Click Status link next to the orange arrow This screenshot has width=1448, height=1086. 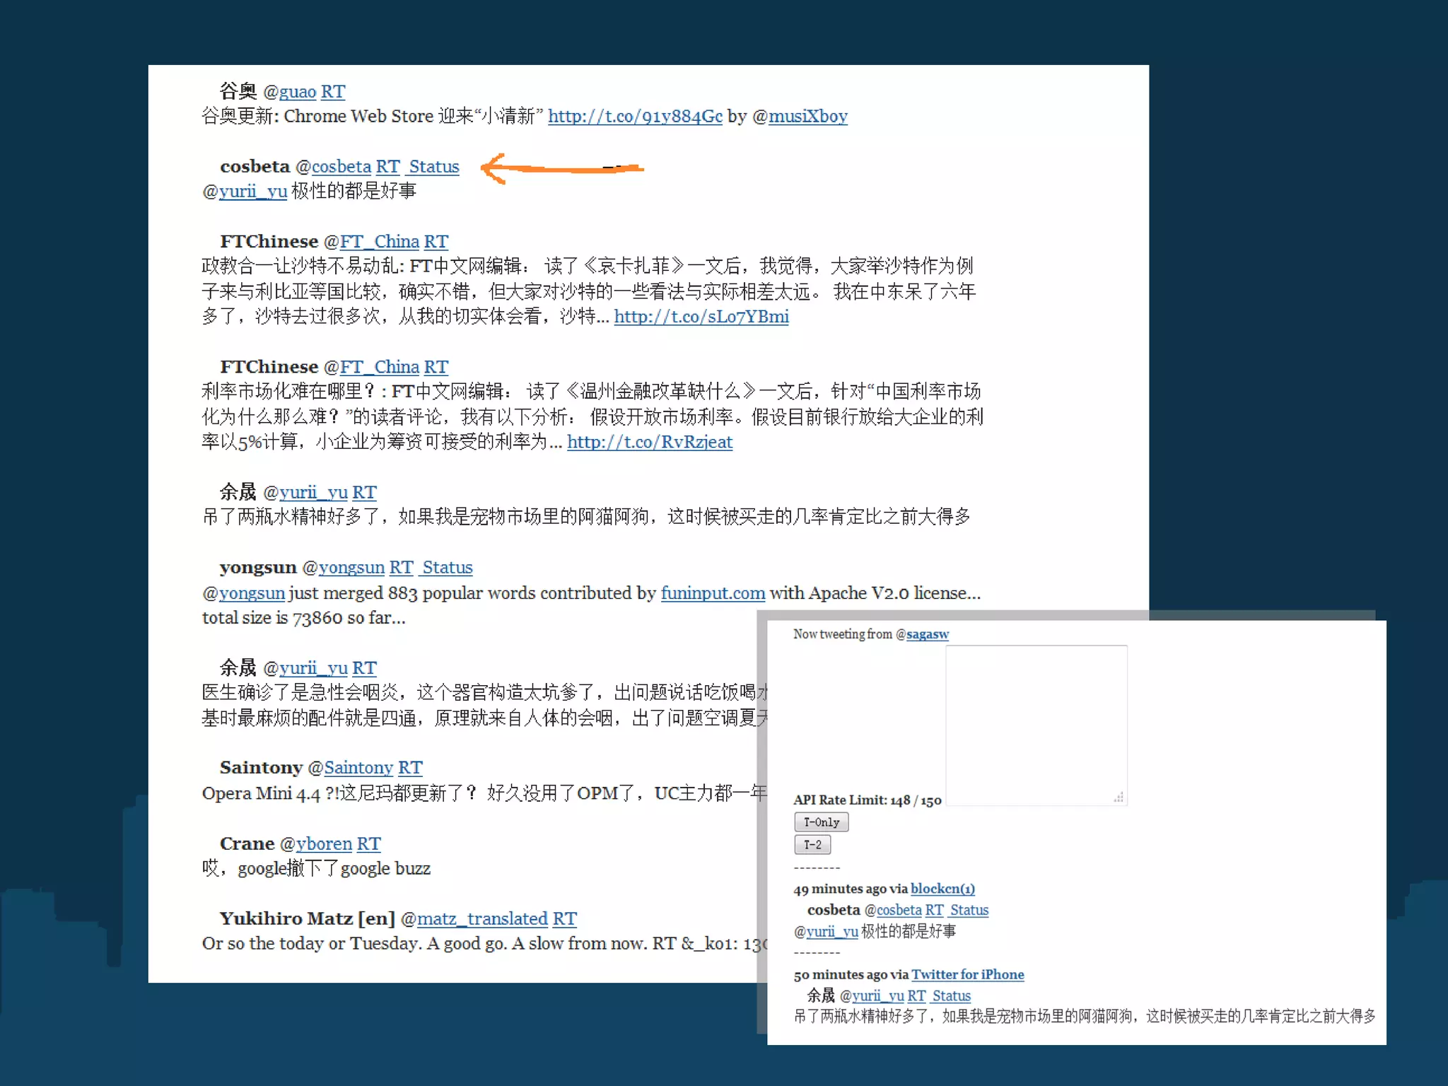pos(433,166)
